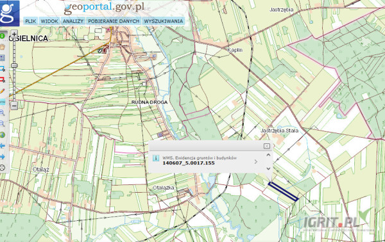Open the POBIERANIE DANYCH menu
385x242 pixels.
click(114, 21)
